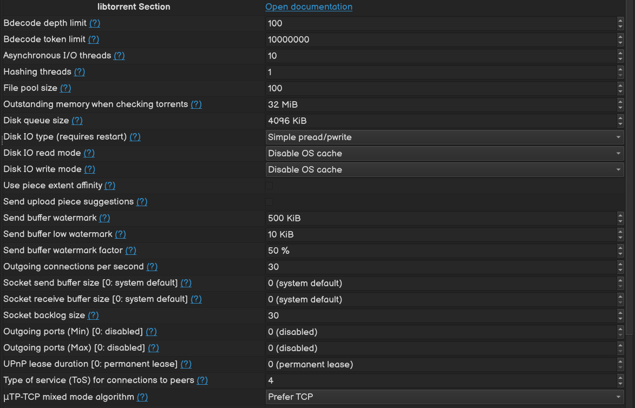Viewport: 635px width, 408px height.
Task: Click the Hashing threads value field
Action: coord(441,72)
